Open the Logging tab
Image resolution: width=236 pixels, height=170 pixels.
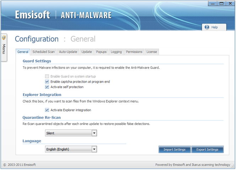click(x=116, y=52)
